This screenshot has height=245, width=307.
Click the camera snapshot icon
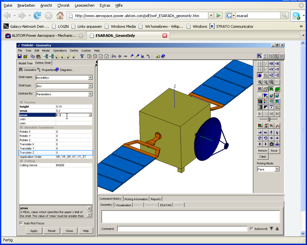coord(271,144)
